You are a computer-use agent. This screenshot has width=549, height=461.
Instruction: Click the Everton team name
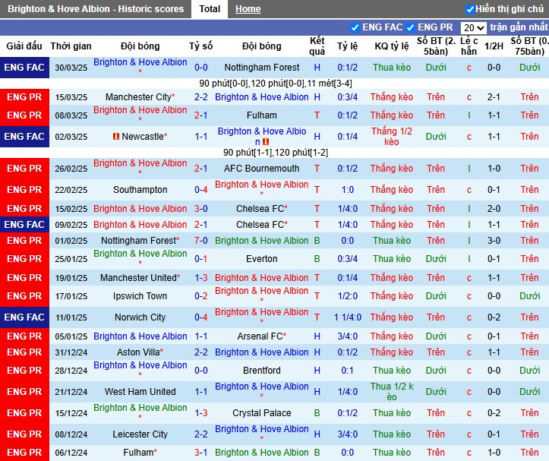(261, 259)
